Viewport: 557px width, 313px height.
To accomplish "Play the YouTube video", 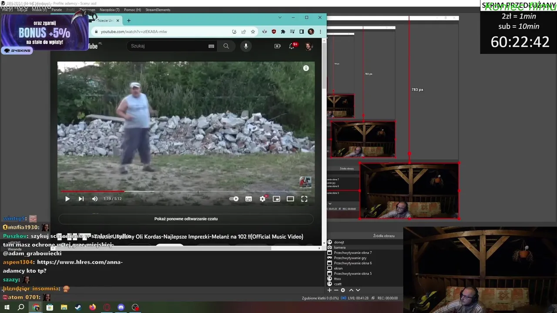I will (67, 199).
